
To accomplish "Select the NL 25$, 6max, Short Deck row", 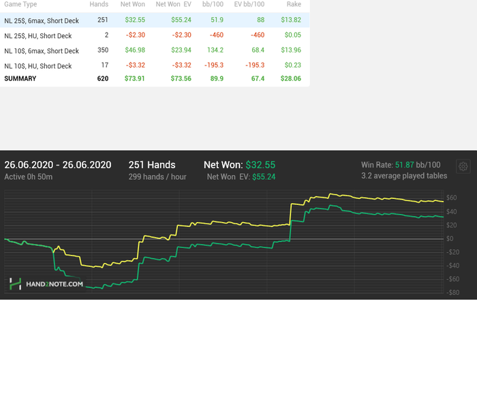I will tap(155, 20).
